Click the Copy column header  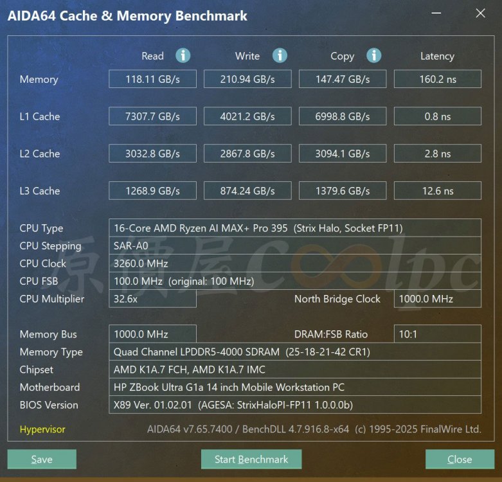pyautogui.click(x=342, y=57)
